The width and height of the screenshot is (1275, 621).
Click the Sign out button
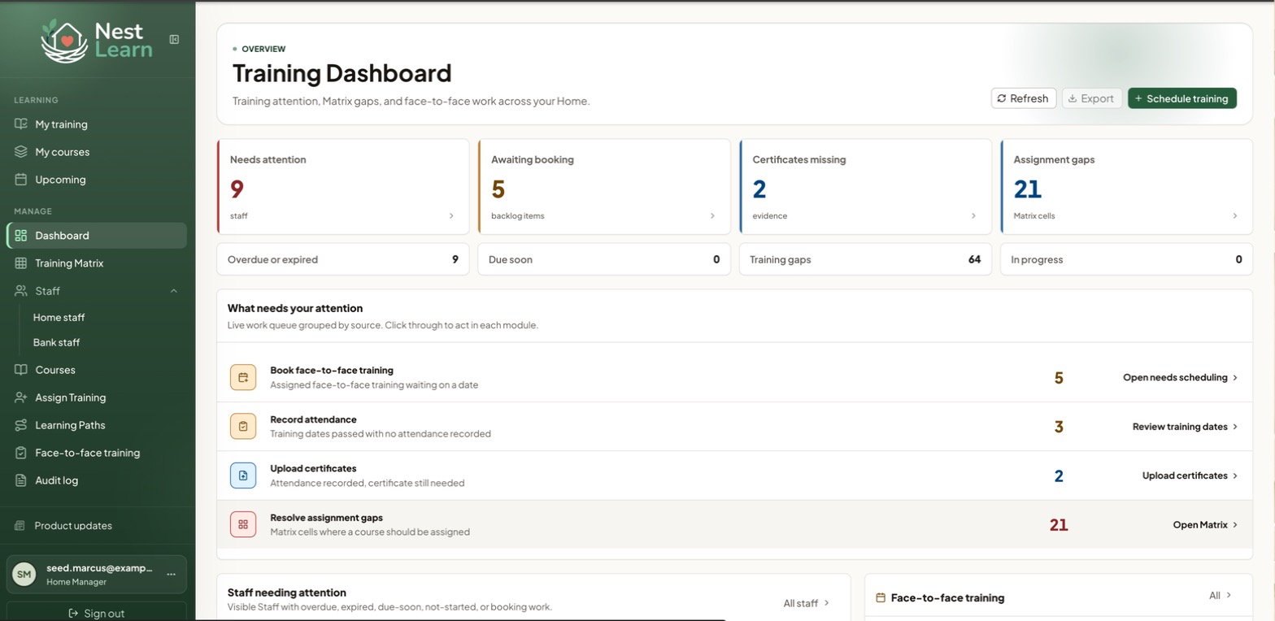coord(97,614)
